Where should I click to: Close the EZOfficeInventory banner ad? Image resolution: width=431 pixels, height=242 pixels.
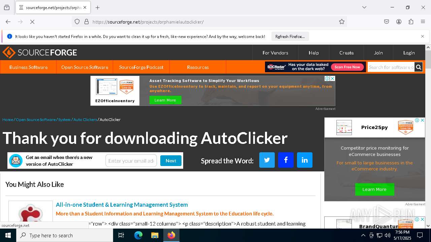[x=332, y=78]
